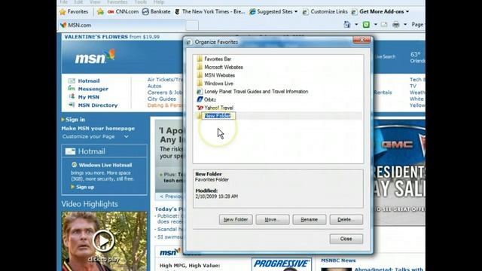Select the Yahoo! Travel favorite
The height and width of the screenshot is (271, 482).
pos(218,108)
